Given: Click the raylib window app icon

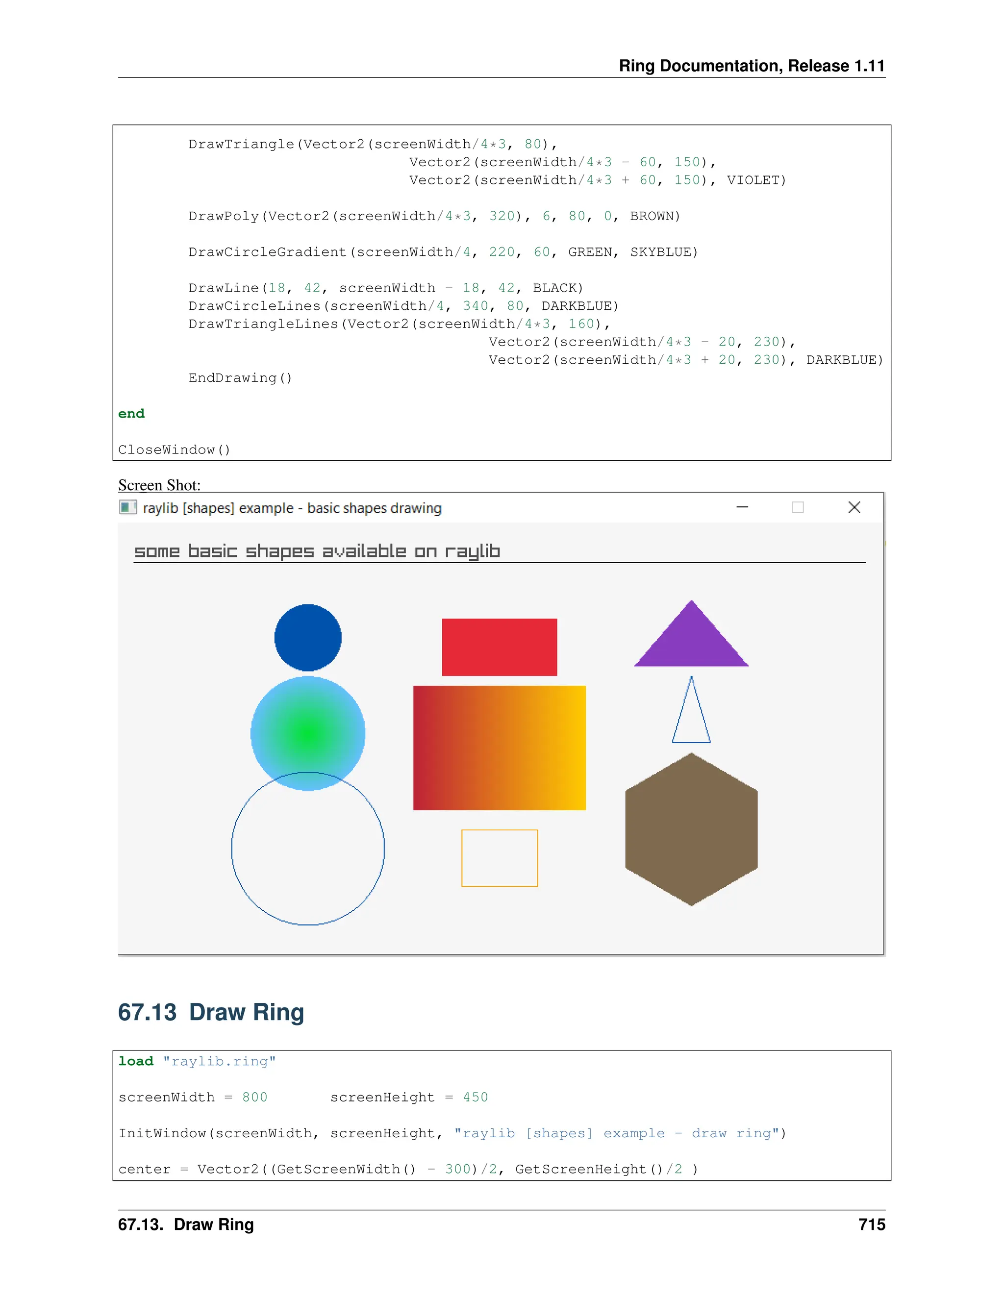Looking at the screenshot, I should tap(127, 507).
